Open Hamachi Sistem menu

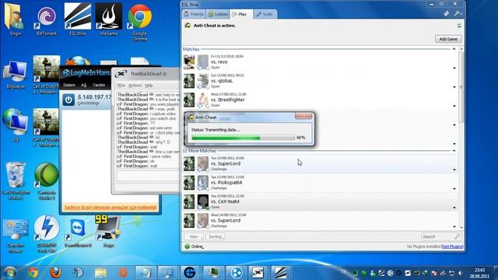(x=69, y=85)
